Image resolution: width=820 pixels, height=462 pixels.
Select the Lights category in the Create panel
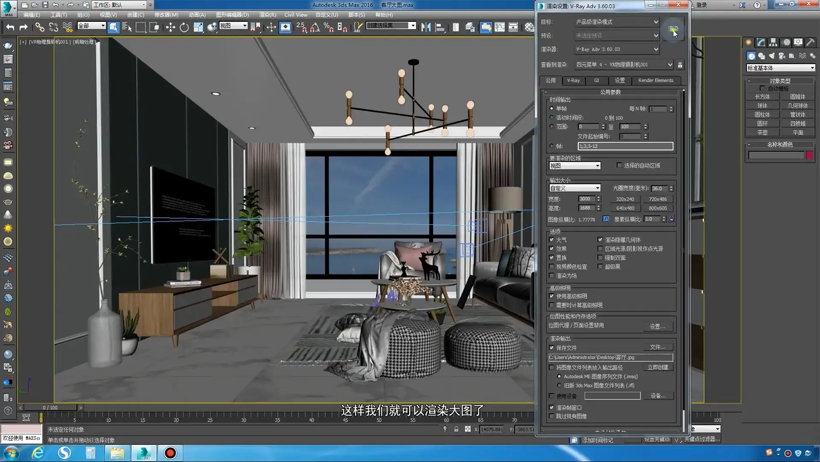coord(772,56)
